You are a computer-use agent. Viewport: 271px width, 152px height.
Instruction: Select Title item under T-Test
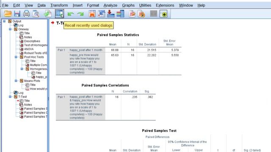[x=27, y=100]
